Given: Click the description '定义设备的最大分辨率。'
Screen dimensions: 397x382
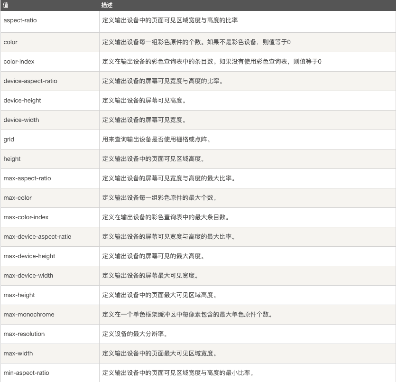Looking at the screenshot, I should [x=135, y=334].
